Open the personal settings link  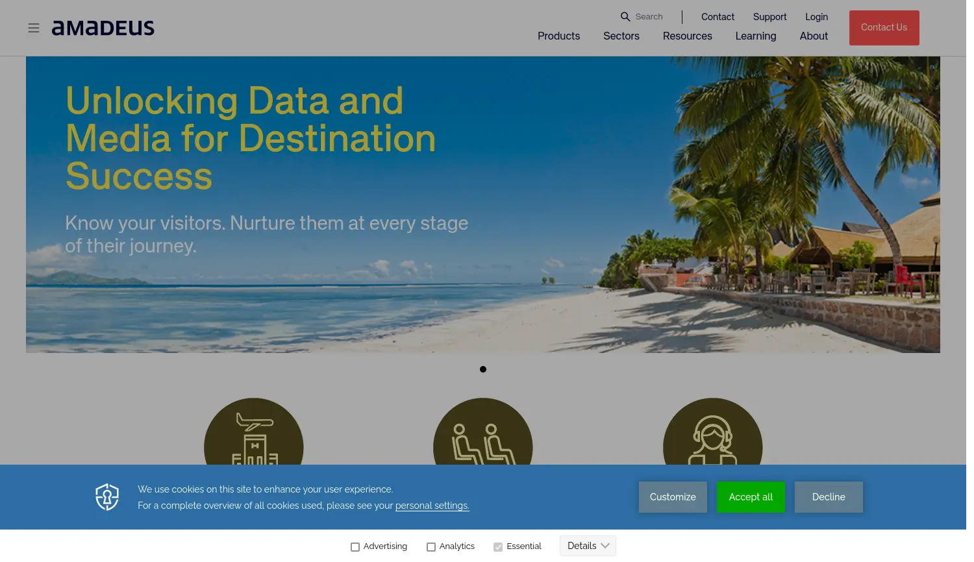click(x=432, y=506)
